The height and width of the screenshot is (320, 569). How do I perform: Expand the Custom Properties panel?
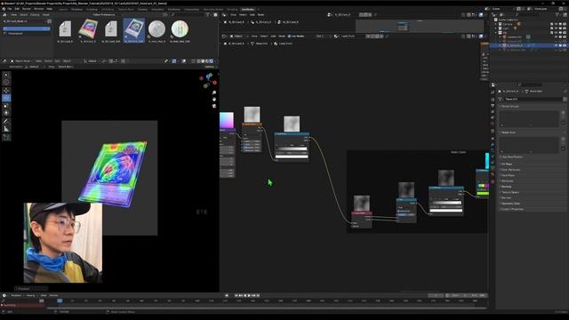512,209
